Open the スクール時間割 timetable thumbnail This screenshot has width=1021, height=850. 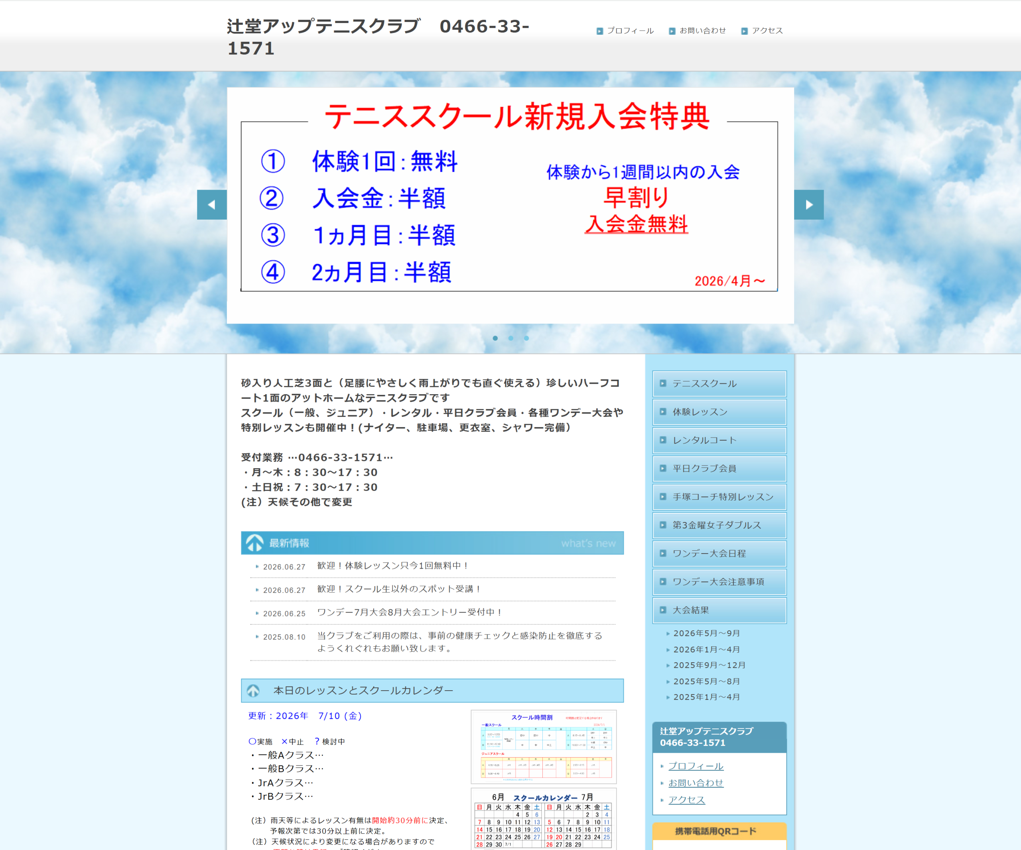(x=544, y=747)
